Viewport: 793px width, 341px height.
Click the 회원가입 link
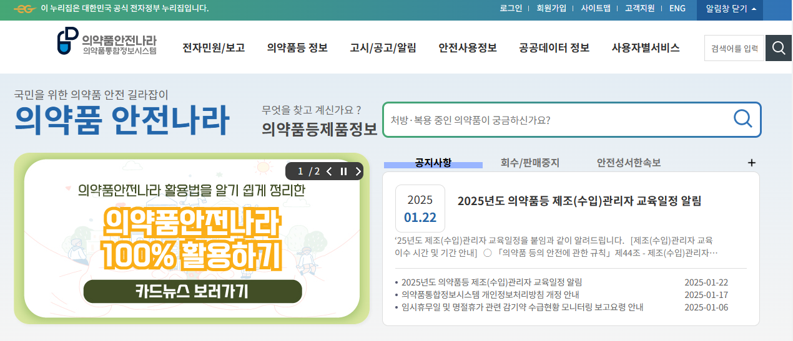point(551,9)
